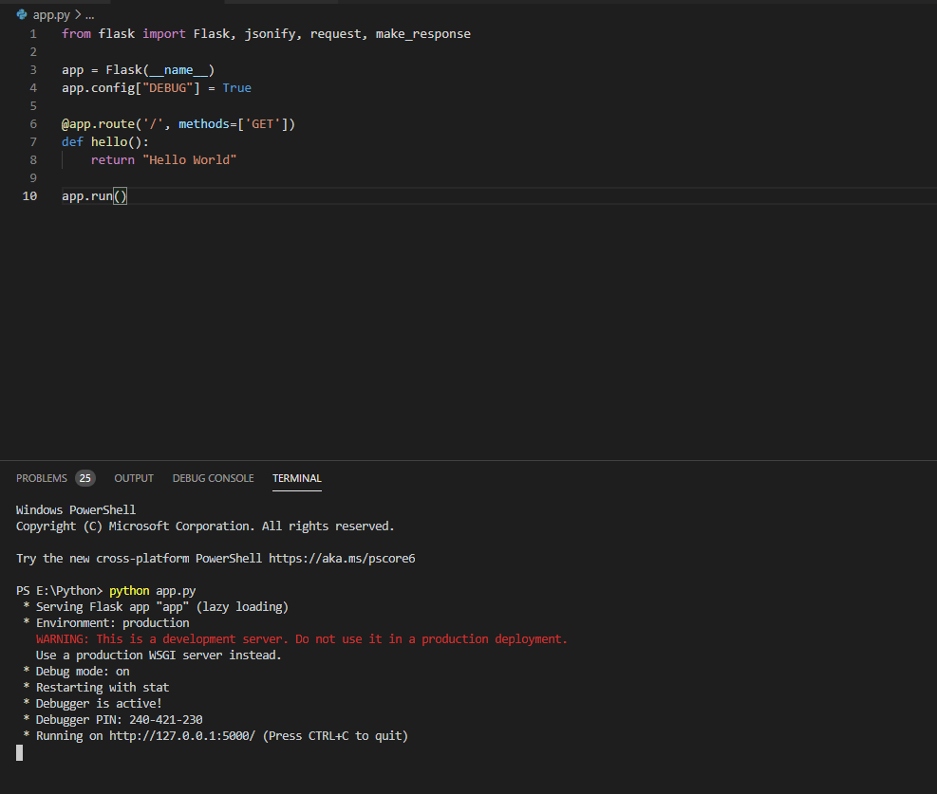This screenshot has height=794, width=937.
Task: Click the breadcrumb chevron separator after app.py
Action: click(77, 15)
